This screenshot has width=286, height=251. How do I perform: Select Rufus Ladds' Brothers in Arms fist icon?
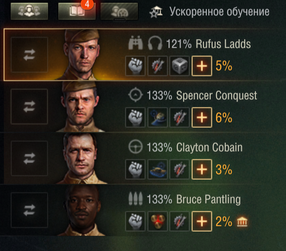[135, 66]
